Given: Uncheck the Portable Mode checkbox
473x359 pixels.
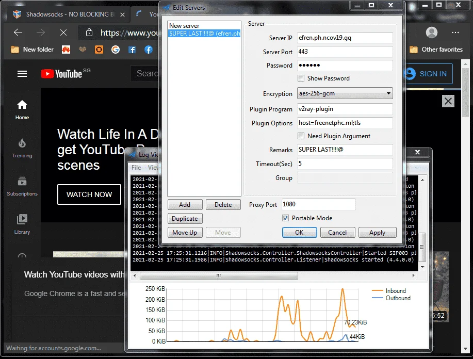Looking at the screenshot, I should point(285,218).
